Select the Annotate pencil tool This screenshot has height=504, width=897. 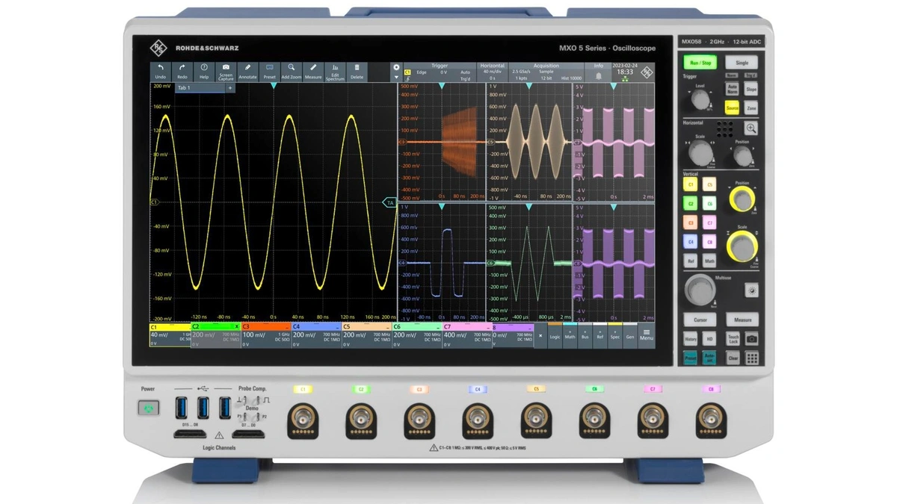coord(247,71)
